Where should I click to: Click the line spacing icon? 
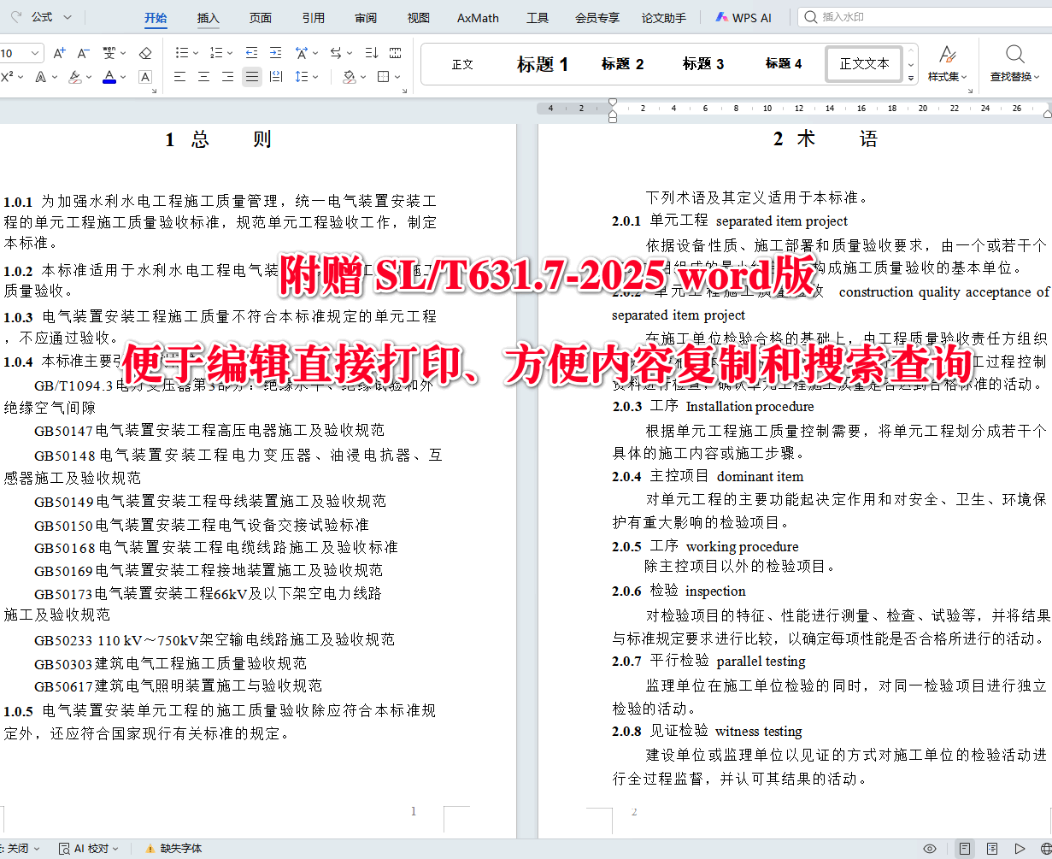point(301,77)
